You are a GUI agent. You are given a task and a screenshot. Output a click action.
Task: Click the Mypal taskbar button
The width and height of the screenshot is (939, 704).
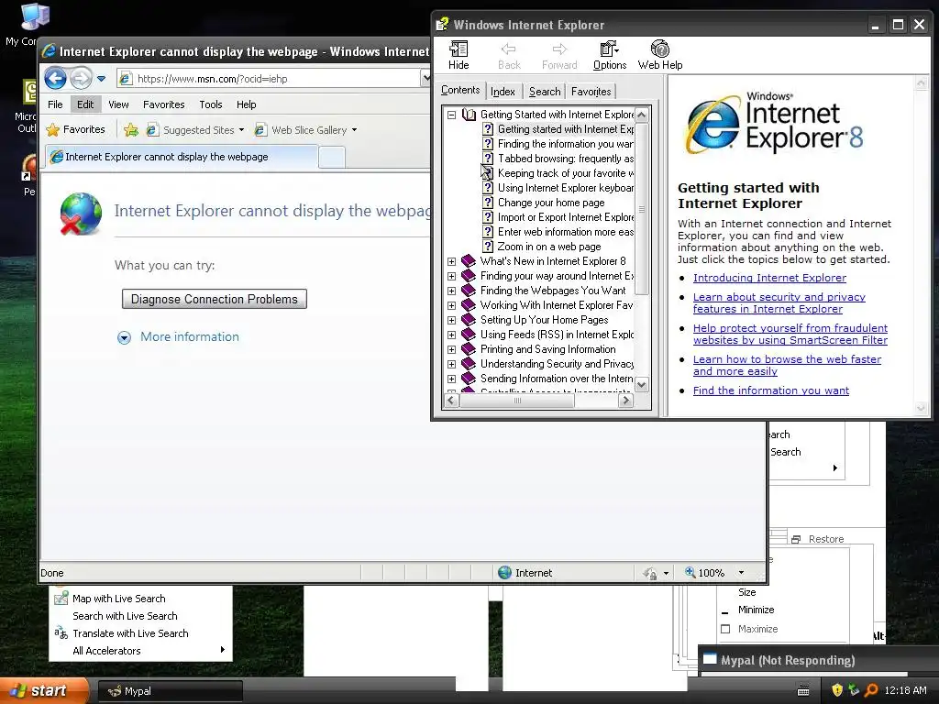tap(170, 691)
